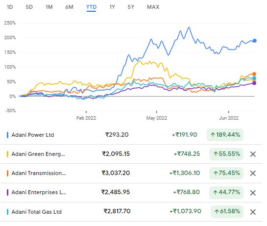Click the yellow Adani Green color marker
The image size is (267, 226).
[x=7, y=154]
